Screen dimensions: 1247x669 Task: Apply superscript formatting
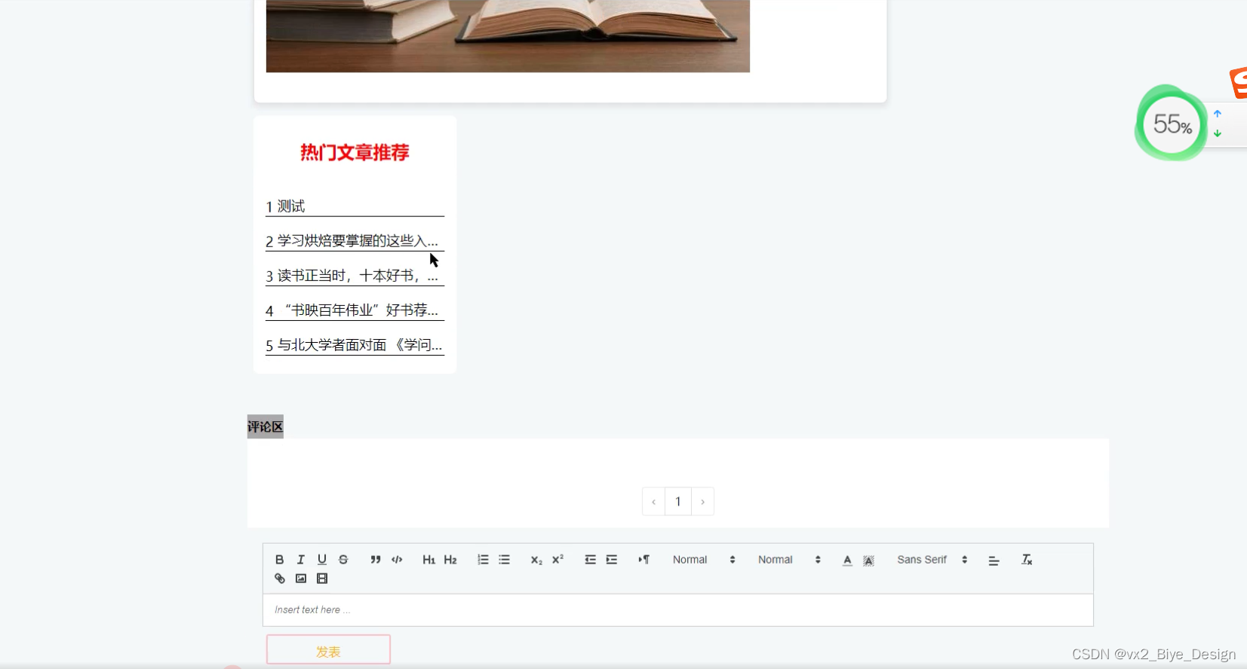[x=557, y=560]
